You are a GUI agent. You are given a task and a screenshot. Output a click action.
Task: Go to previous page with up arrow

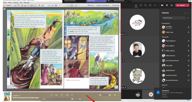pyautogui.click(x=39, y=5)
